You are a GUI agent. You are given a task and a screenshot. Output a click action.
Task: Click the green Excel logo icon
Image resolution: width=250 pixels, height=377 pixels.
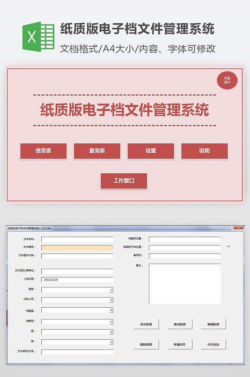point(38,37)
